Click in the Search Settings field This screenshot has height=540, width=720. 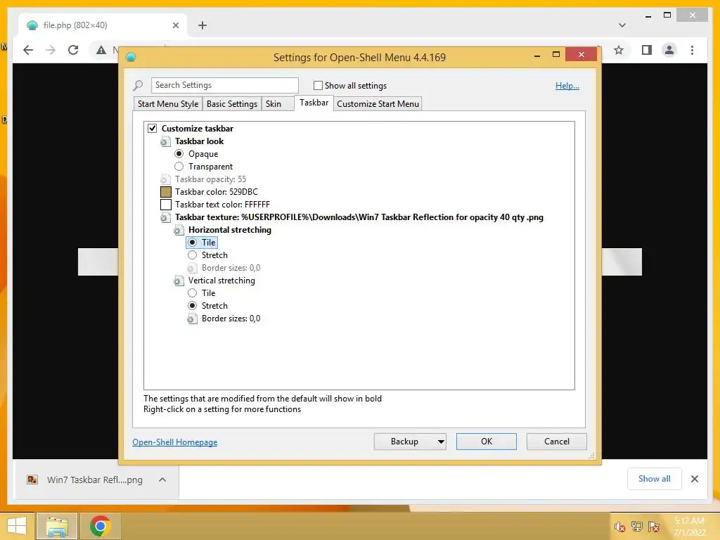point(224,85)
